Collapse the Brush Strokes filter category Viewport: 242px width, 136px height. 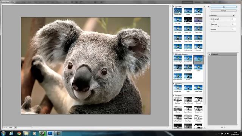(174, 54)
